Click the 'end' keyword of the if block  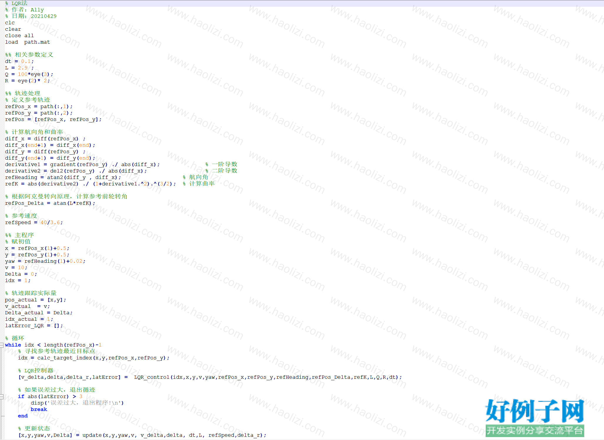coord(23,416)
